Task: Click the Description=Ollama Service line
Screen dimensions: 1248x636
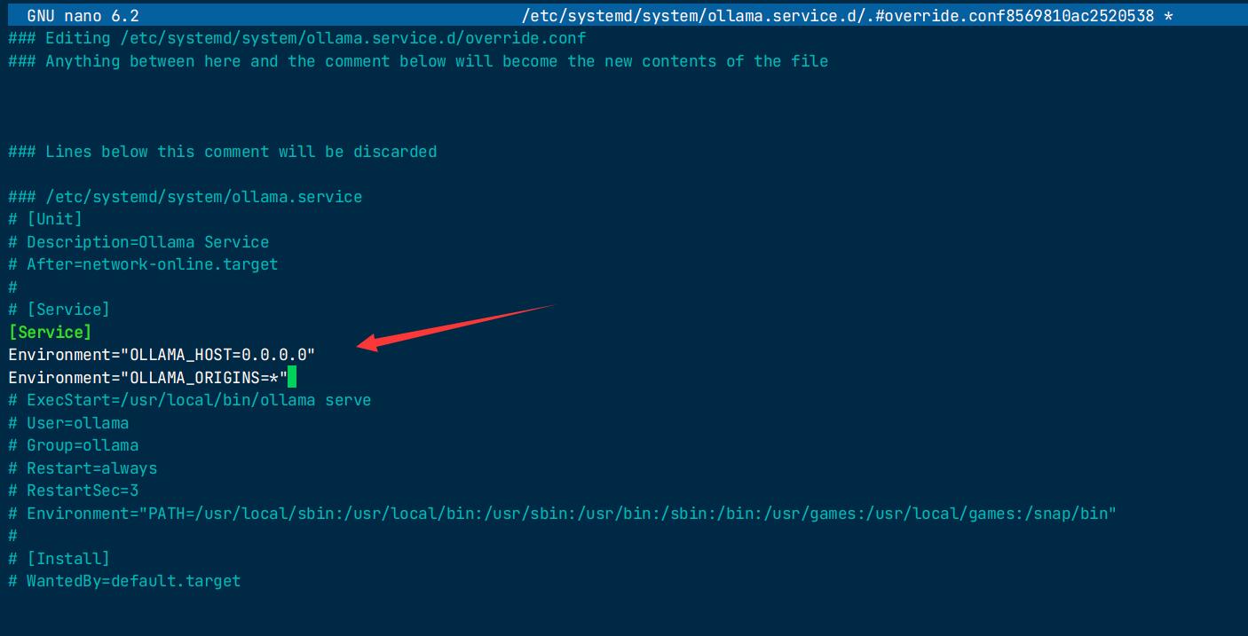Action: coord(138,242)
